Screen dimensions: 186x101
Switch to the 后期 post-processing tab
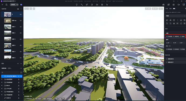coord(170,9)
